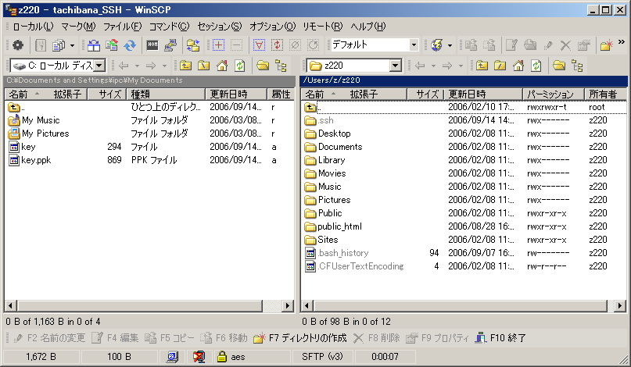Open the local drive C: dropdown

point(99,65)
